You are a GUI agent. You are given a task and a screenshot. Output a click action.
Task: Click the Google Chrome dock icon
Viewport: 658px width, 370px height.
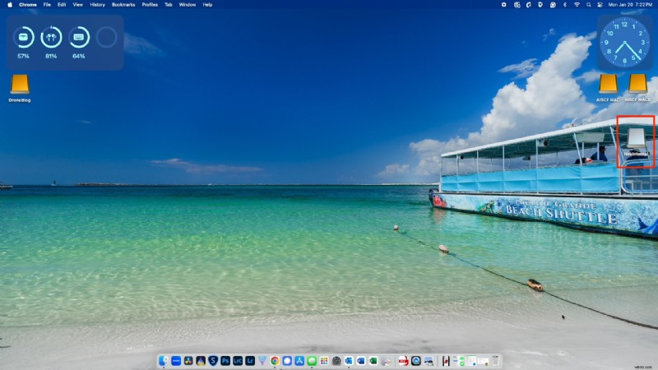pyautogui.click(x=275, y=361)
